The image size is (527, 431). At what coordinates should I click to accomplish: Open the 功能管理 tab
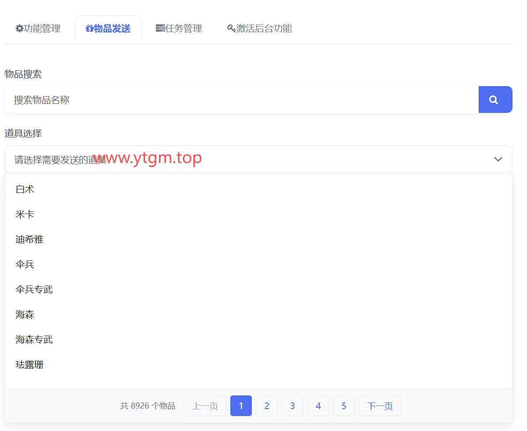pos(38,29)
